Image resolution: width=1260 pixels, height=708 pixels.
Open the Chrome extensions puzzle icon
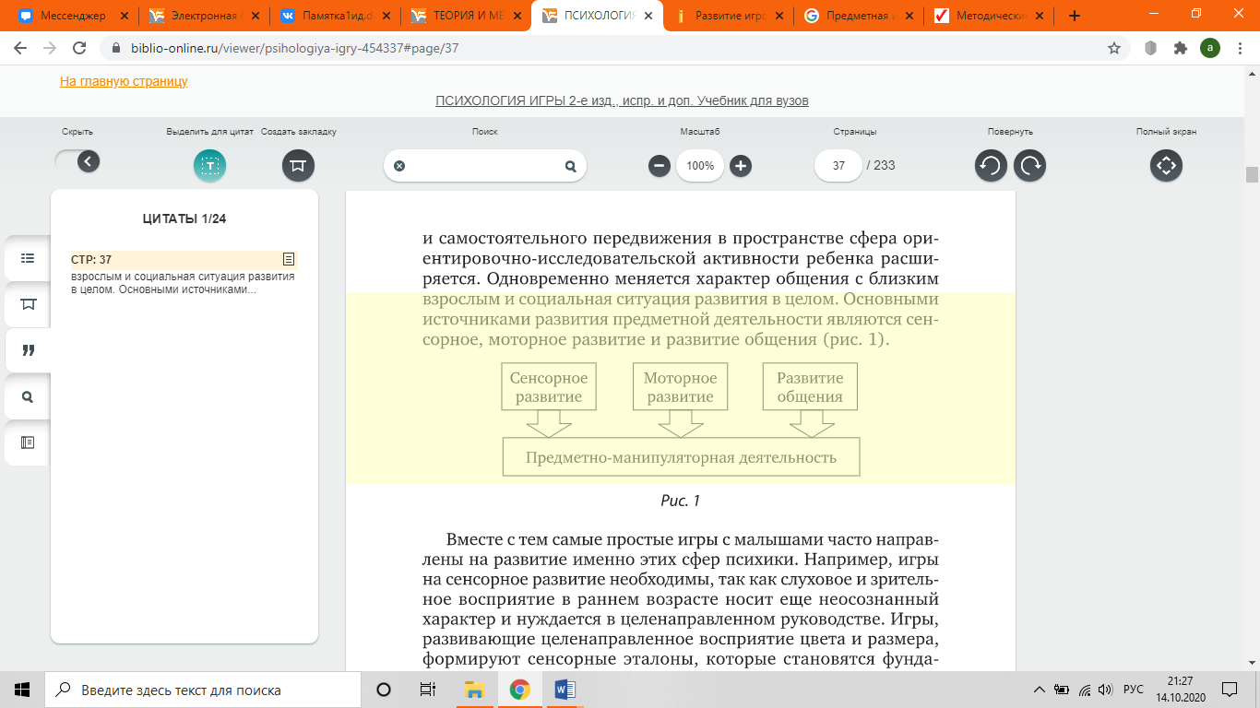(1180, 48)
